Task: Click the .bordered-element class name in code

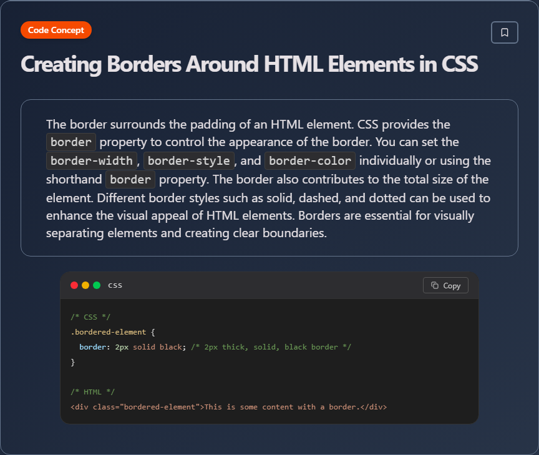Action: coord(110,331)
